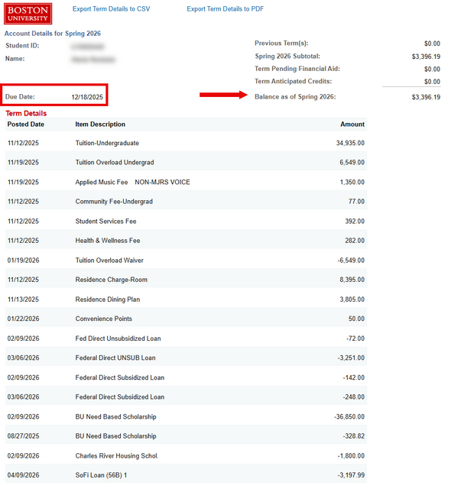This screenshot has height=486, width=451.
Task: Click the amount -72.00
Action: pyautogui.click(x=355, y=339)
